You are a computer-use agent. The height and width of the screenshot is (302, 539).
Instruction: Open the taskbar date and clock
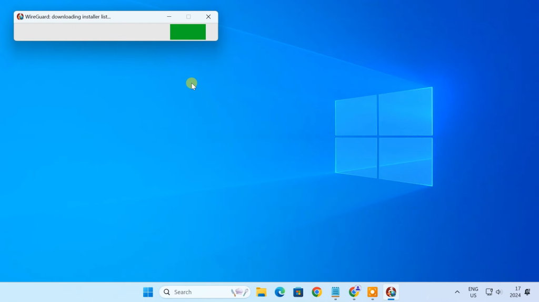click(515, 292)
